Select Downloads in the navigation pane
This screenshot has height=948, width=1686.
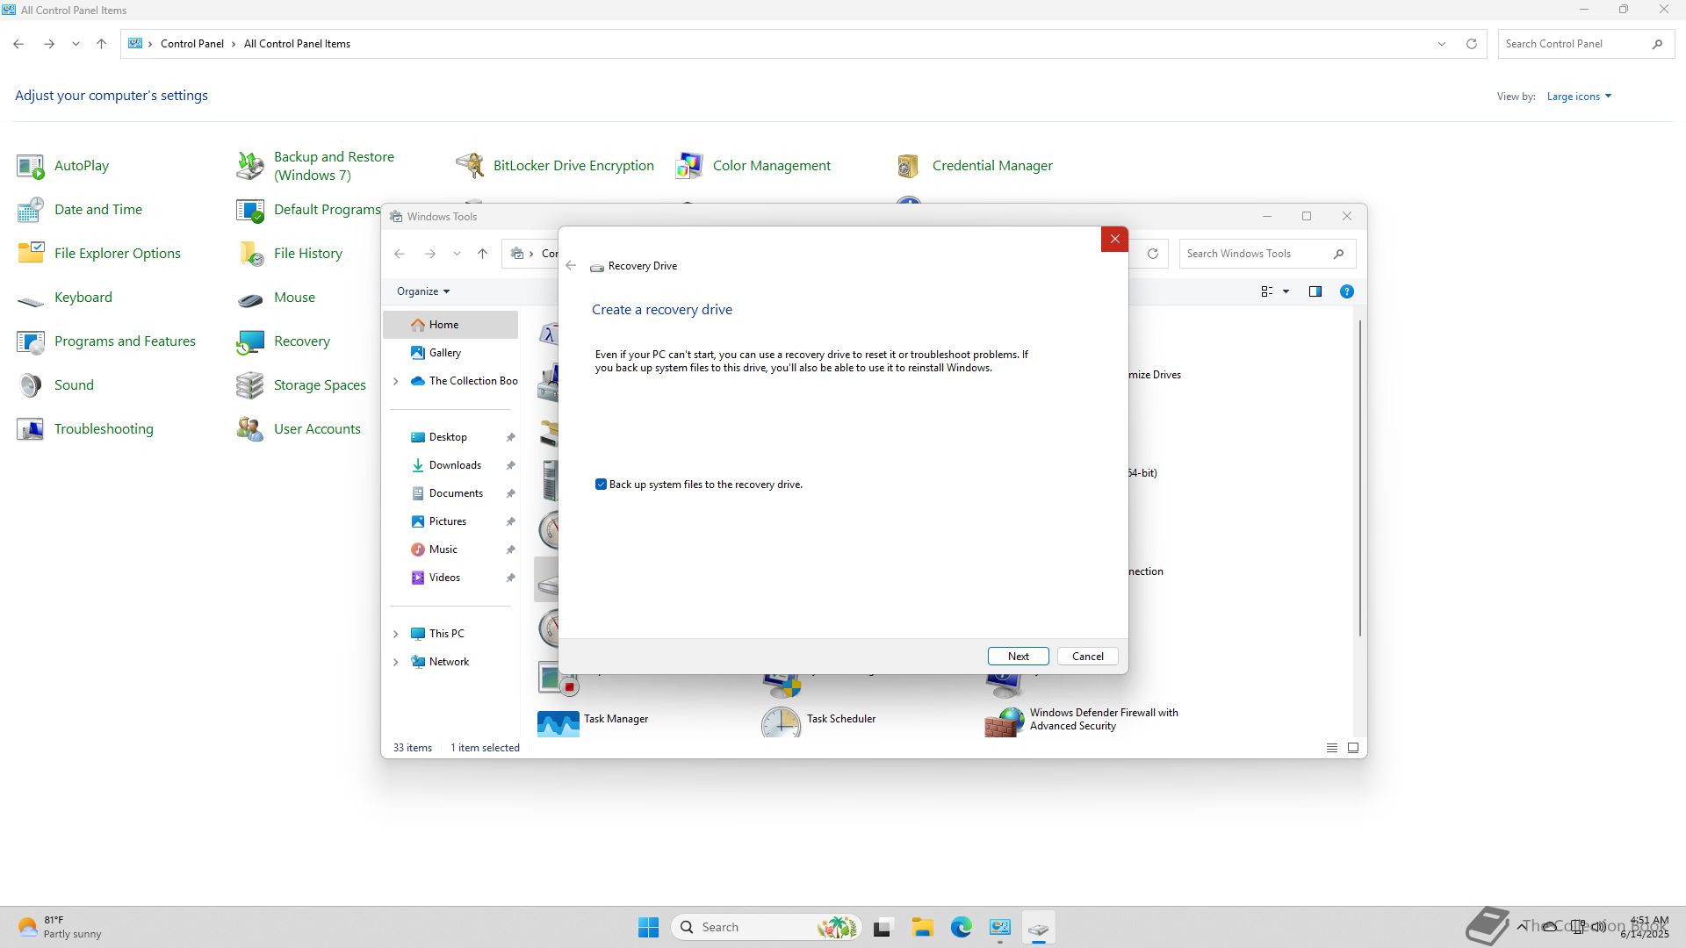tap(454, 465)
